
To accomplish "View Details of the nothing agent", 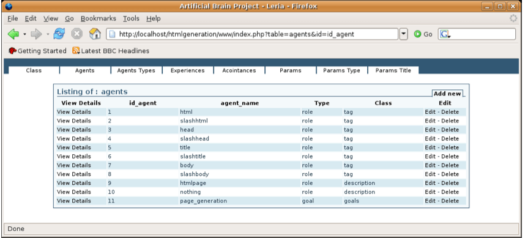I will point(73,192).
